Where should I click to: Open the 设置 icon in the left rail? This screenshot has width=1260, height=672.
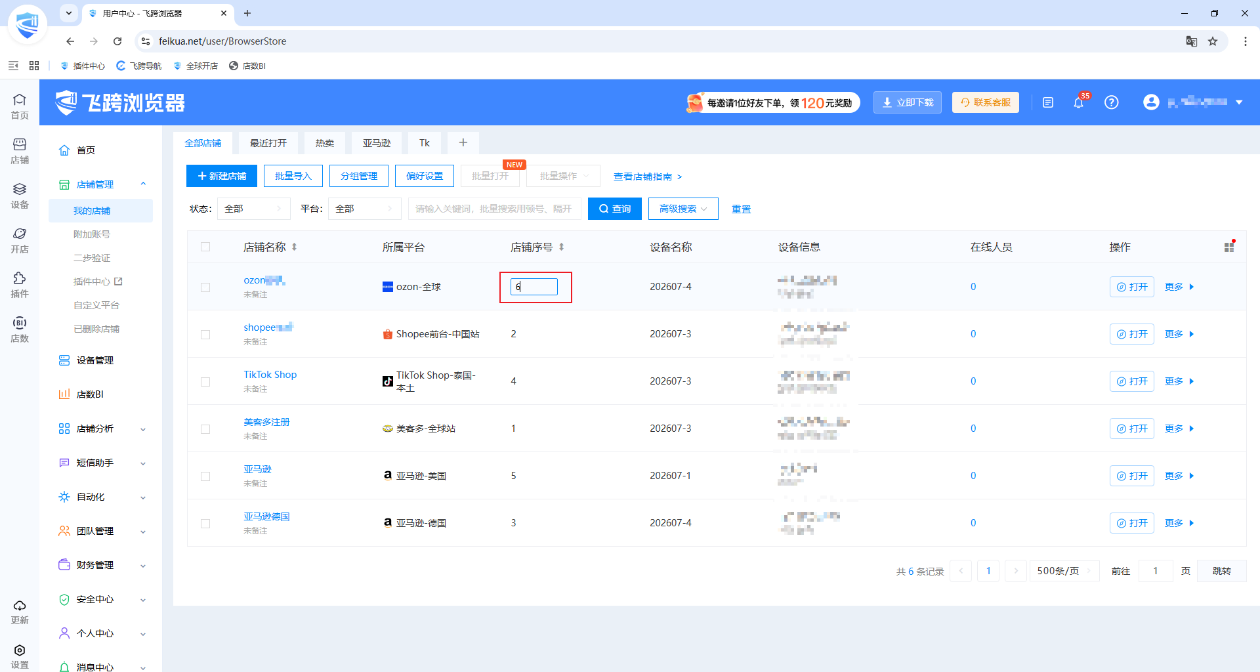[x=20, y=656]
